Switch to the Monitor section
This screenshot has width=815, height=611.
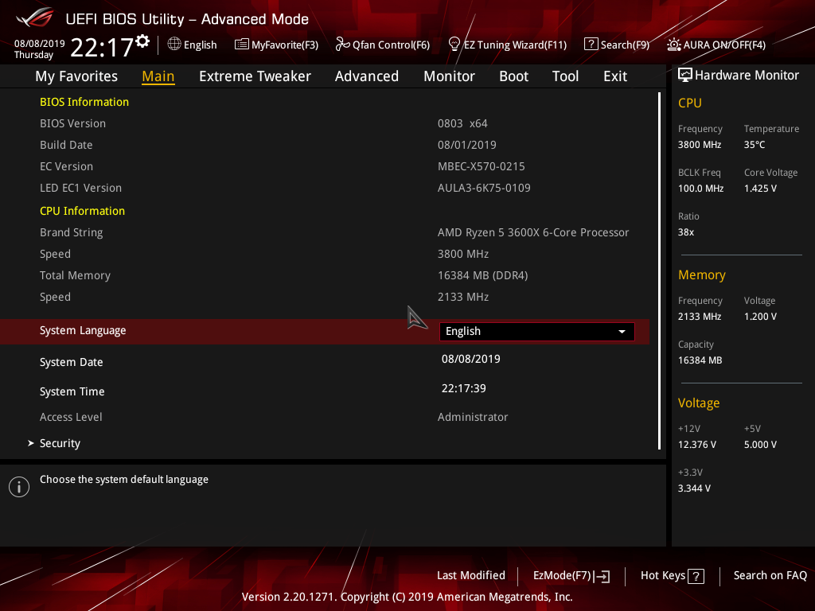point(449,76)
